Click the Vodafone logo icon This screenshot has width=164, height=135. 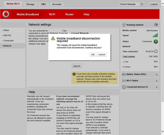click(6, 14)
